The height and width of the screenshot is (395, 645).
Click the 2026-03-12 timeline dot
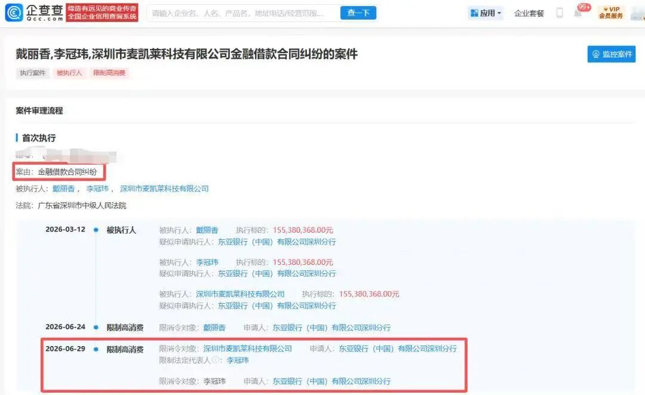pyautogui.click(x=96, y=230)
